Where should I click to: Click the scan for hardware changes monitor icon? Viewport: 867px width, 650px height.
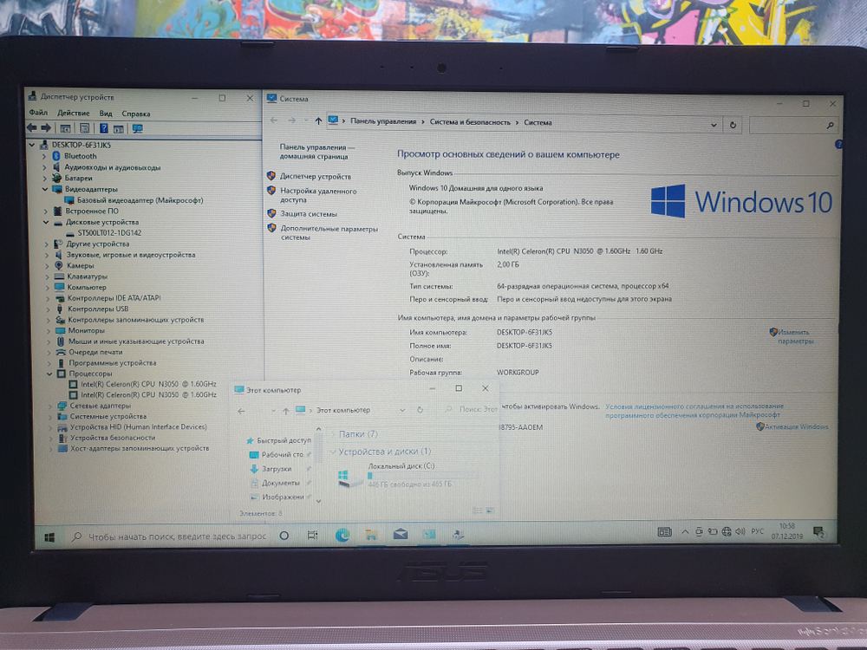tap(137, 128)
